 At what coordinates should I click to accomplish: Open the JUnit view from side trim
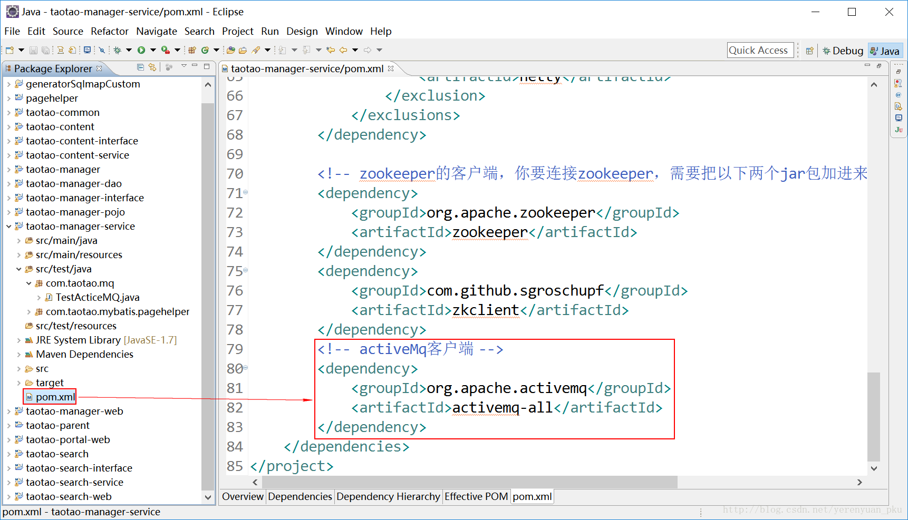(x=899, y=130)
